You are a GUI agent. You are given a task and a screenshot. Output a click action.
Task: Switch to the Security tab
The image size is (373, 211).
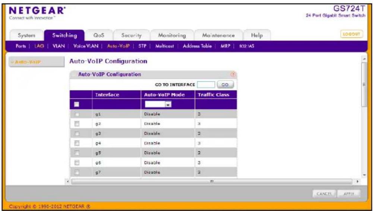[132, 35]
